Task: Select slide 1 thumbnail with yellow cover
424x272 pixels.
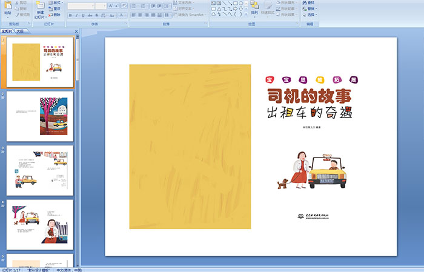Action: pyautogui.click(x=40, y=62)
